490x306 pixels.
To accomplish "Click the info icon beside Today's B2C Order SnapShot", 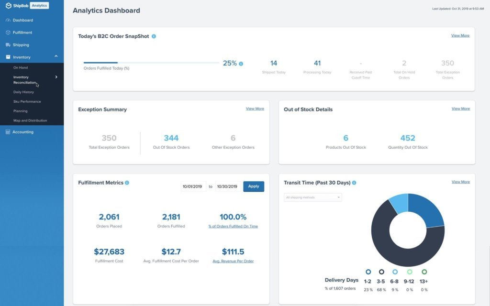I will [153, 35].
